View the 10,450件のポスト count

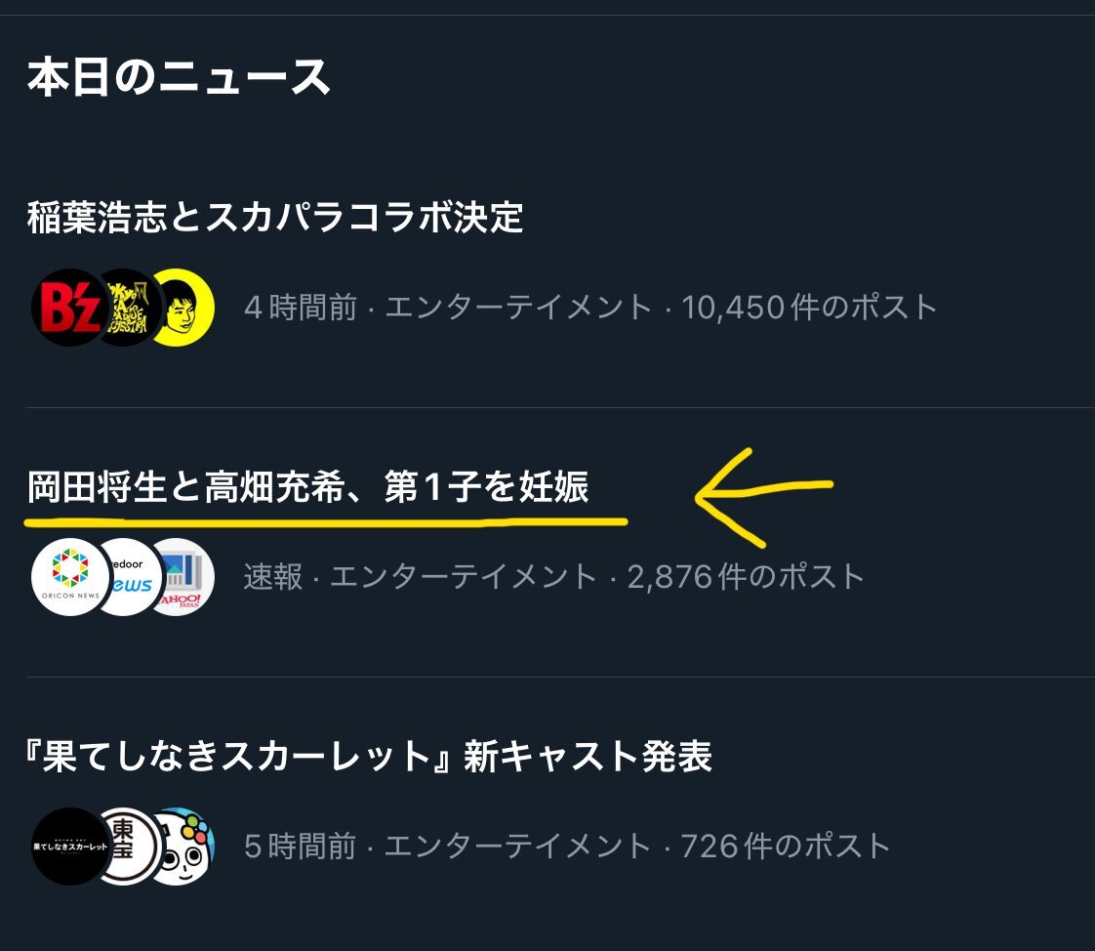point(809,308)
